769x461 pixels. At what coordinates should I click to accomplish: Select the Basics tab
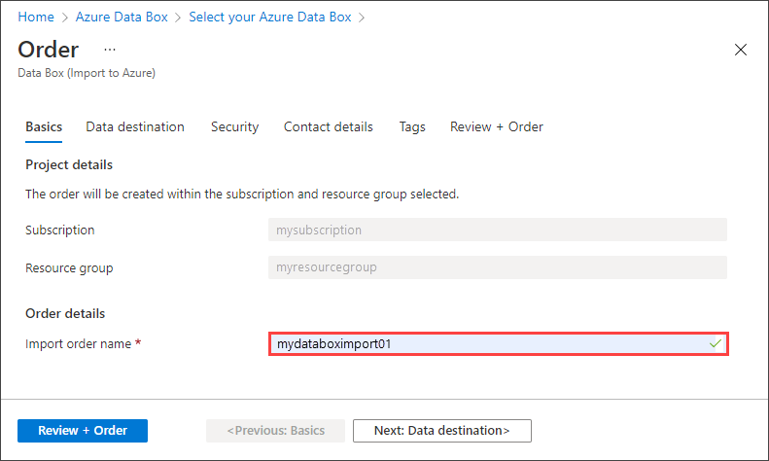(x=44, y=126)
